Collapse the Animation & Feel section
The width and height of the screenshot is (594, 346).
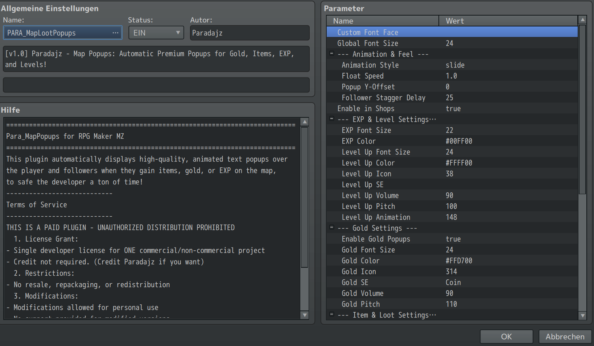pos(331,54)
